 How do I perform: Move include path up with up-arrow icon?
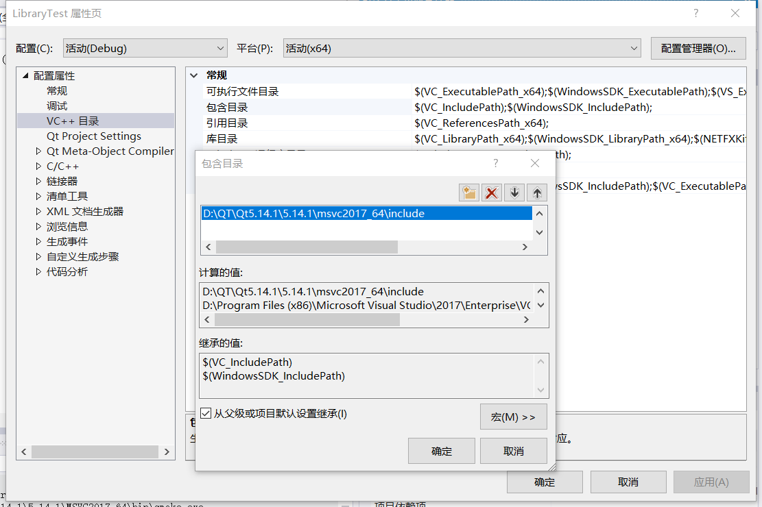point(537,193)
